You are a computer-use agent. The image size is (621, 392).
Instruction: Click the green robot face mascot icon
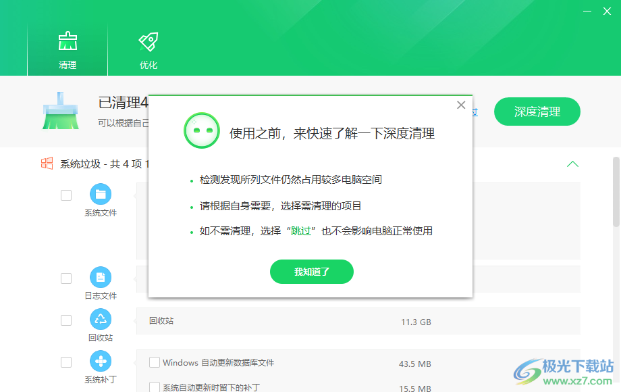click(202, 130)
